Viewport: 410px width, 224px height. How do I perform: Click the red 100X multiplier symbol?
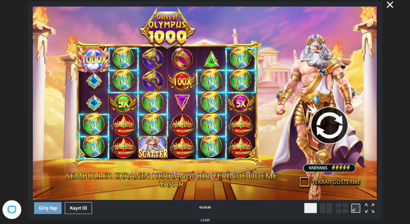click(182, 82)
